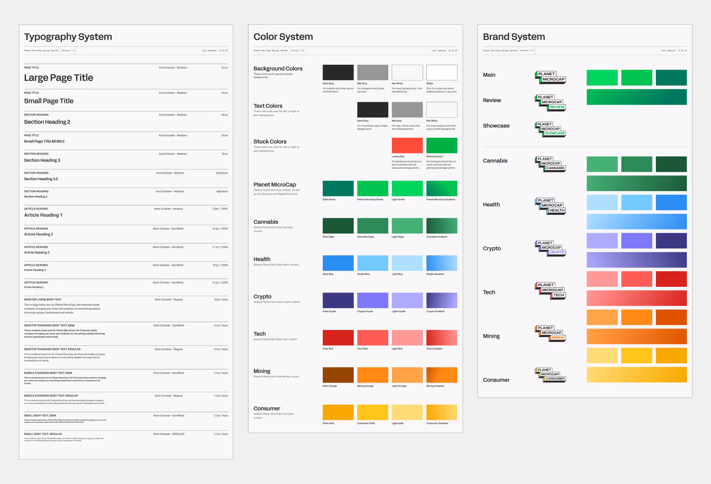Click the Planet MicroCap Health logo

550,206
